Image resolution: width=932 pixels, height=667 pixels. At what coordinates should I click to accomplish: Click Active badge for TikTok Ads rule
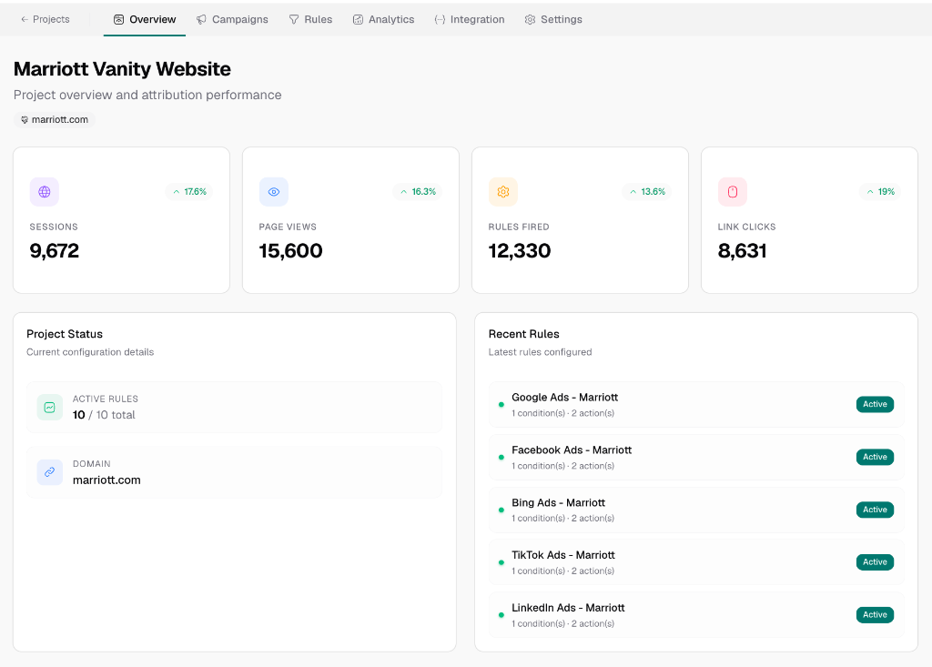875,561
